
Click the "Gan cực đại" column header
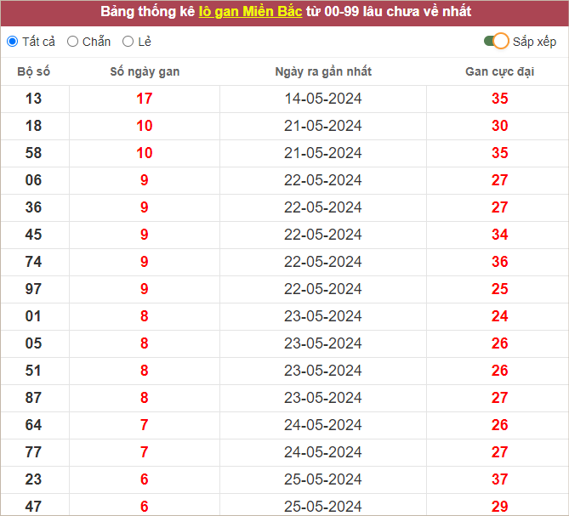[x=499, y=71]
